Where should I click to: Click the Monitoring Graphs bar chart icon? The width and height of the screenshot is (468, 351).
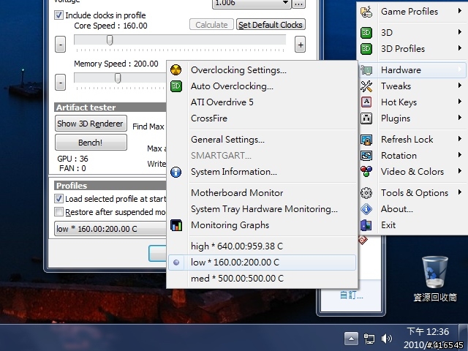point(176,225)
